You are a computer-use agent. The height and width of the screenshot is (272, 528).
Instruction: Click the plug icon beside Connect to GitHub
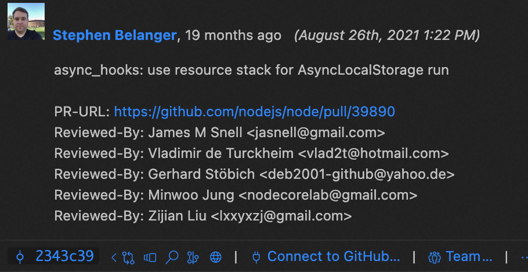(256, 258)
